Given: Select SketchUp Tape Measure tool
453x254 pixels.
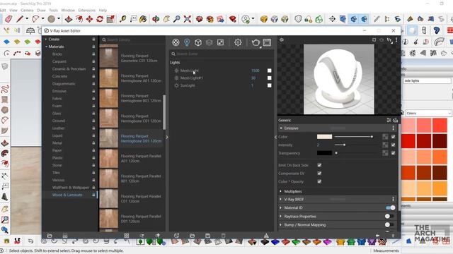Looking at the screenshot, I should (x=122, y=19).
